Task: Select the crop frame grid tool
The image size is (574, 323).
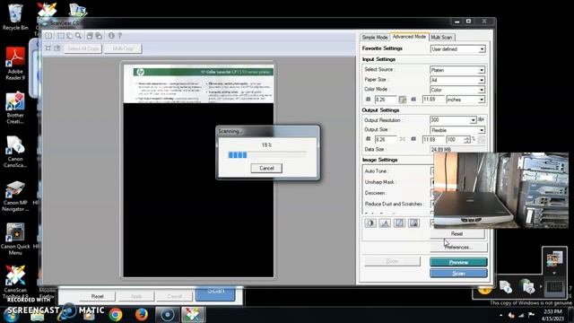Action: [x=61, y=36]
